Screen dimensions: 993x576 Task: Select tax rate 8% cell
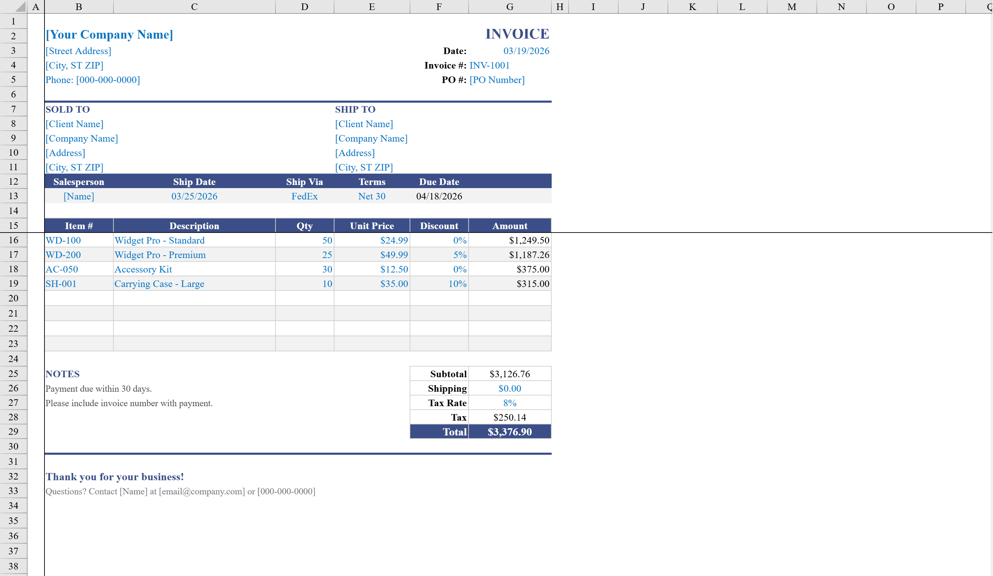[x=510, y=403]
